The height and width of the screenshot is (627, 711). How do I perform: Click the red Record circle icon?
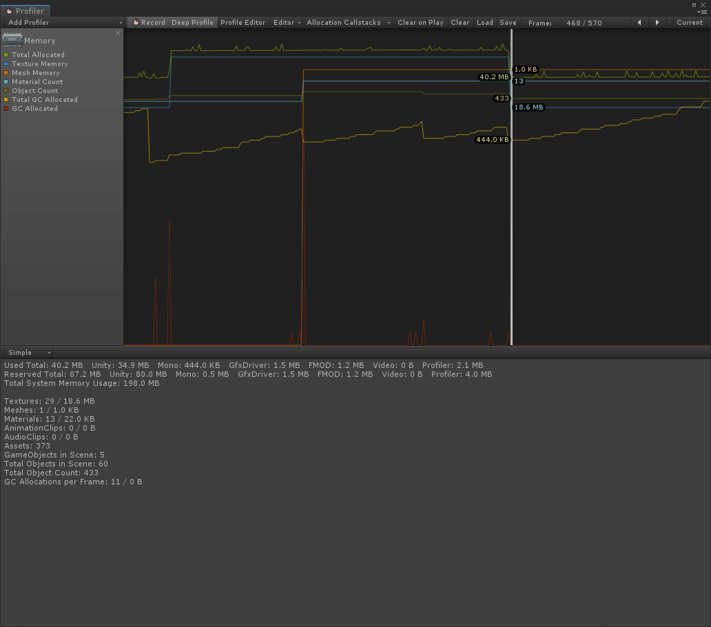click(136, 22)
